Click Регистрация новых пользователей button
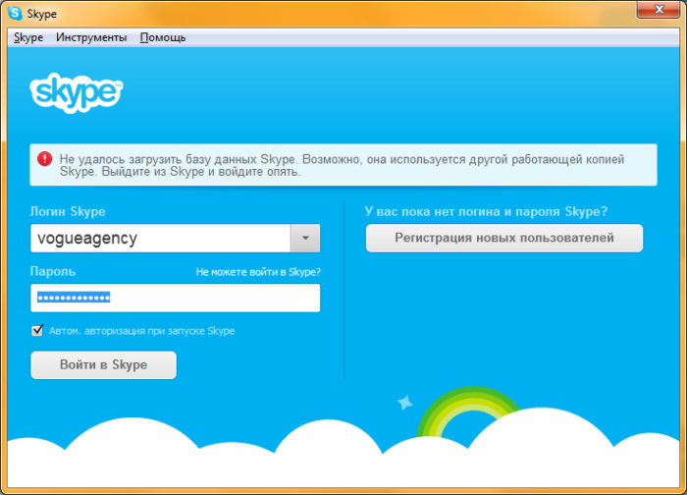This screenshot has height=495, width=687. tap(504, 238)
